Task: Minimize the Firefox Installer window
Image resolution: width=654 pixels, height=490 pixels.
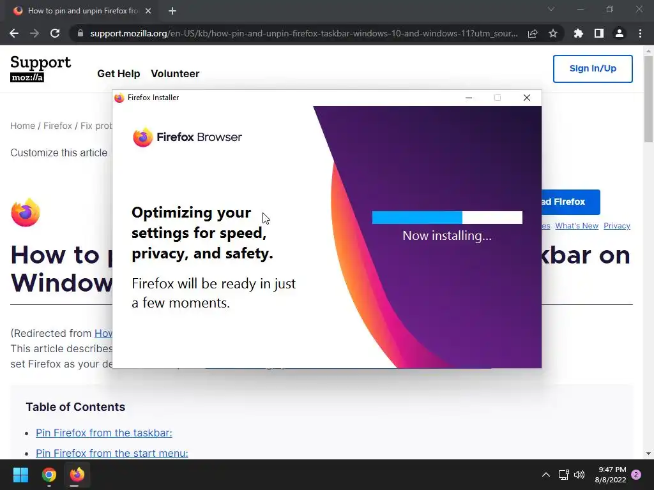Action: 469,98
